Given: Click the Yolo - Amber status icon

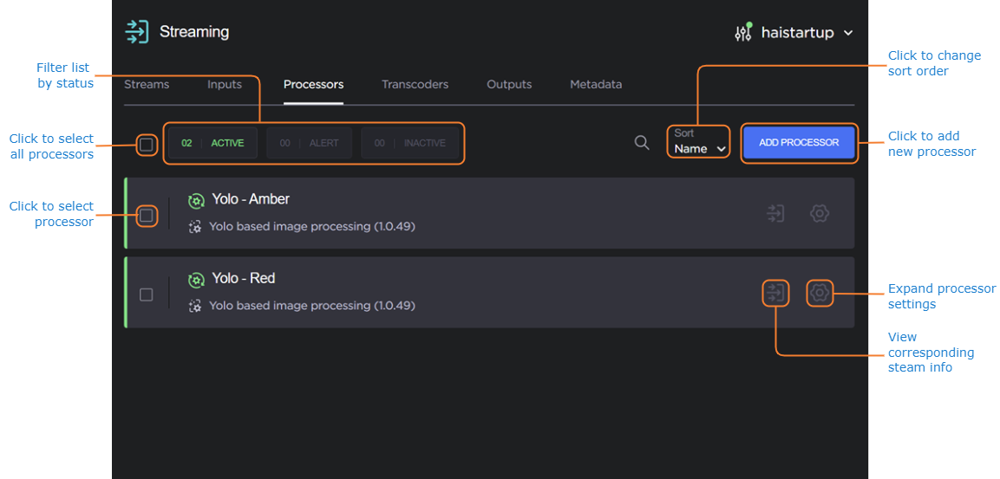Looking at the screenshot, I should click(x=197, y=200).
